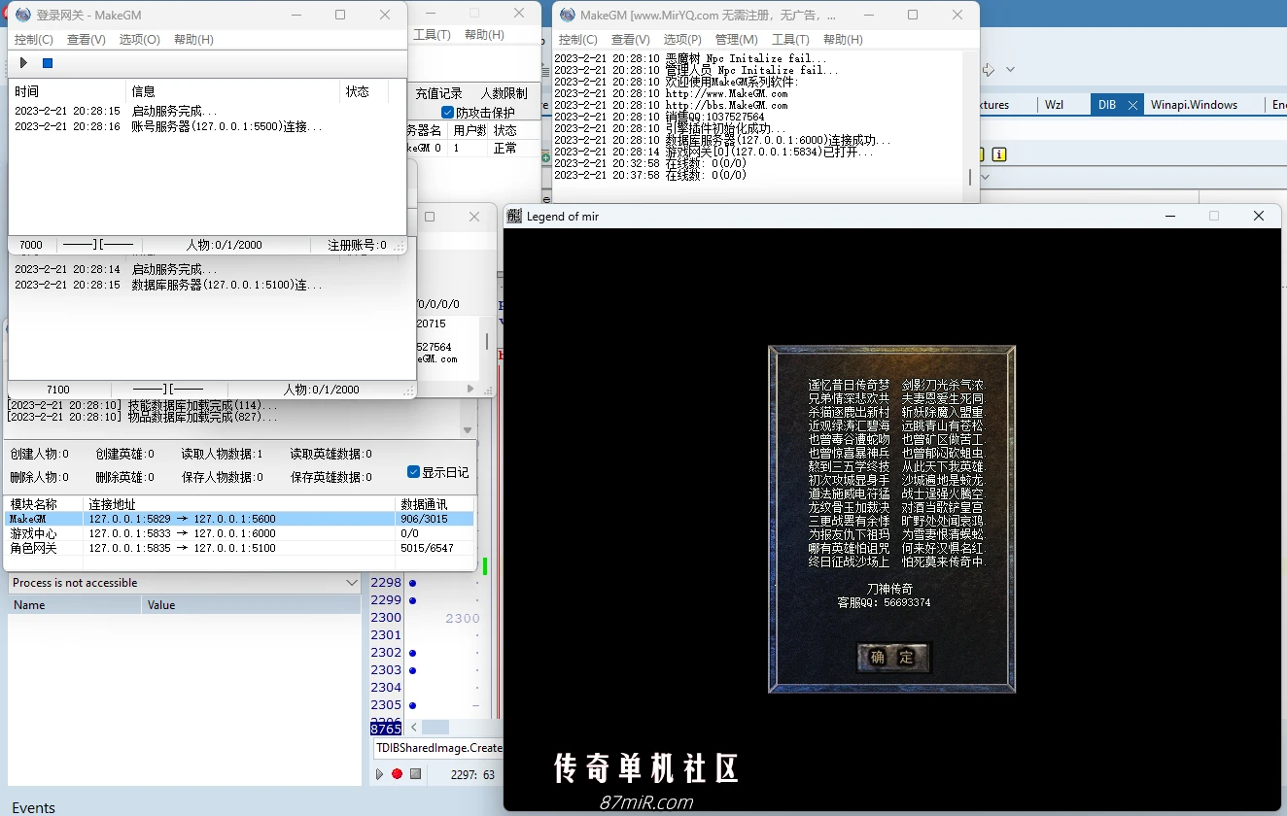The width and height of the screenshot is (1287, 816).
Task: Click log line http://www.MakeGM.com
Action: click(726, 93)
